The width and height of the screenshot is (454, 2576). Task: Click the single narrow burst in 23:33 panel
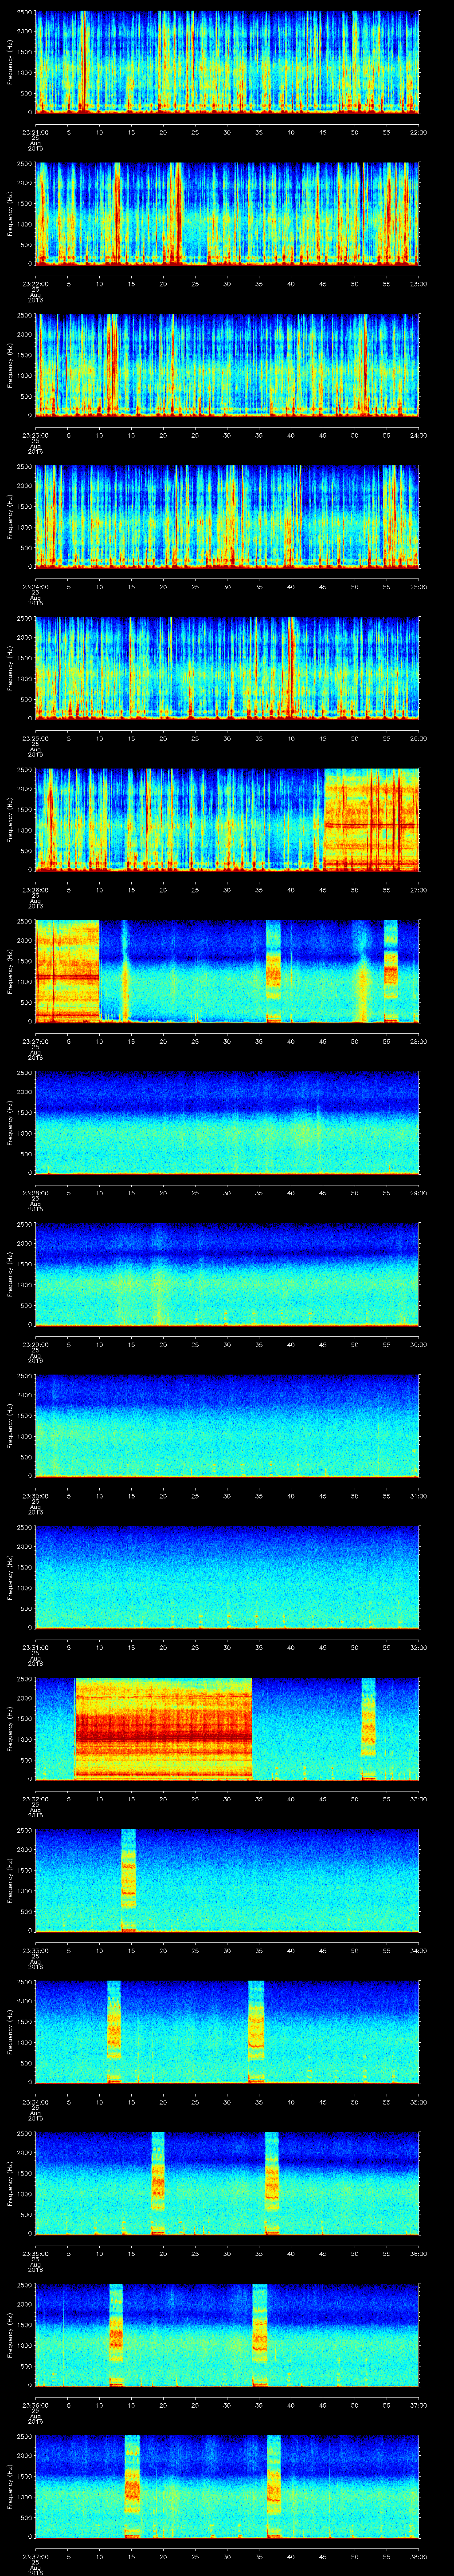[128, 1880]
